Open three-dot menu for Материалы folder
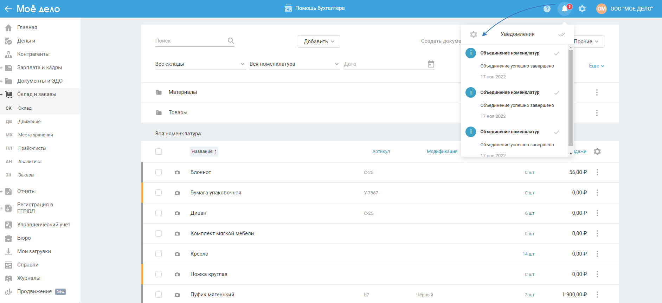The height and width of the screenshot is (303, 662). (x=597, y=92)
